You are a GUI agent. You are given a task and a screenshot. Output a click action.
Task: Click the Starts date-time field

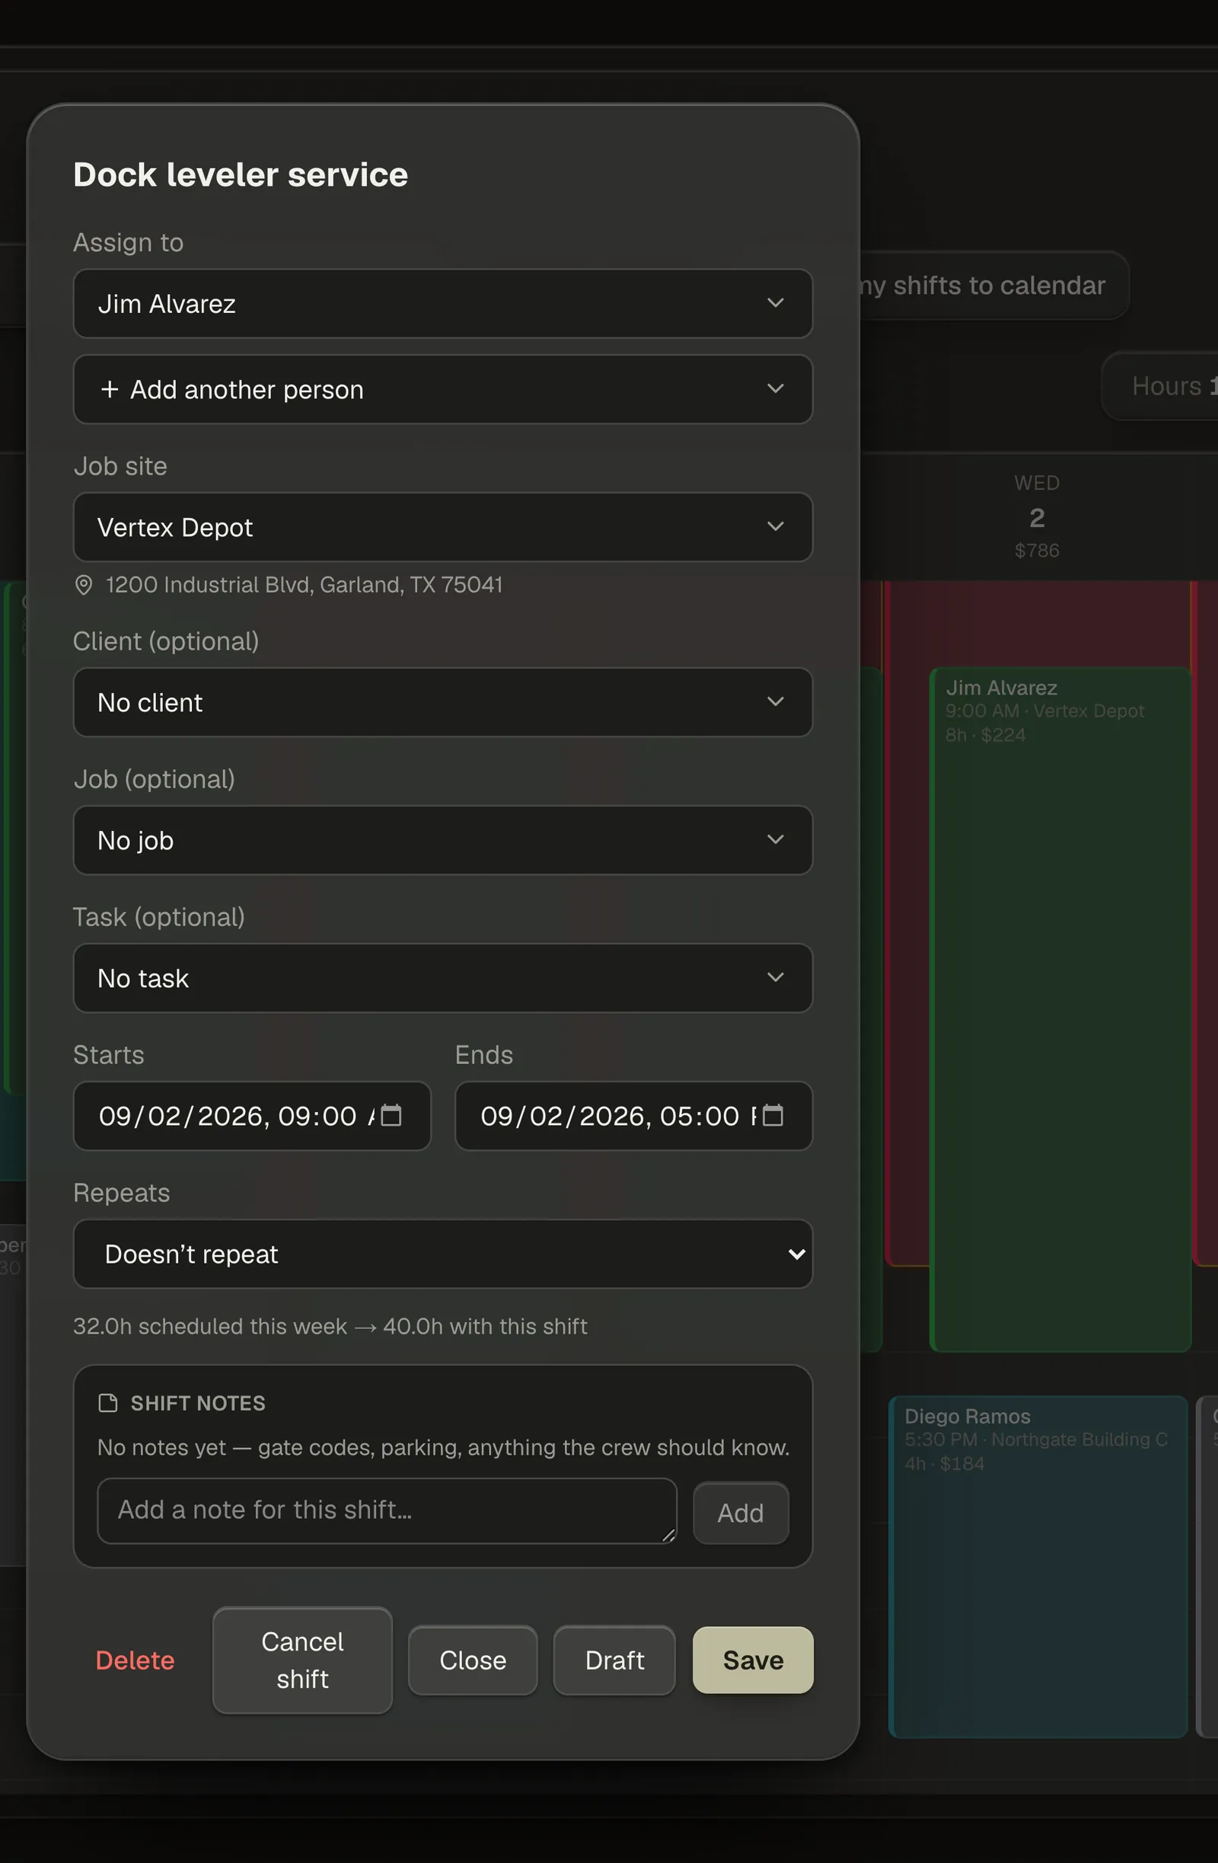pos(252,1116)
